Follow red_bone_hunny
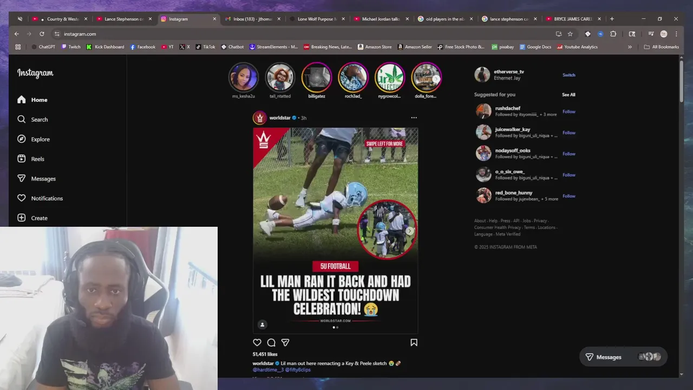 coord(568,196)
